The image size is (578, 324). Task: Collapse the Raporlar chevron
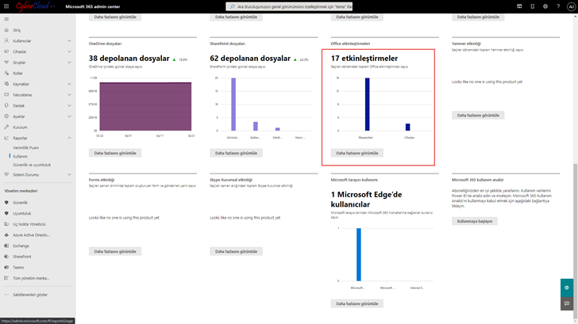(69, 138)
